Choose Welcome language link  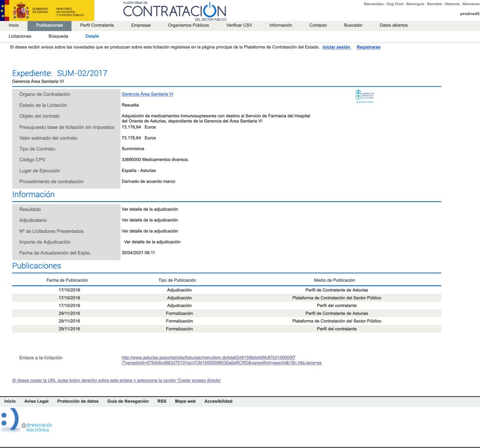coord(452,4)
